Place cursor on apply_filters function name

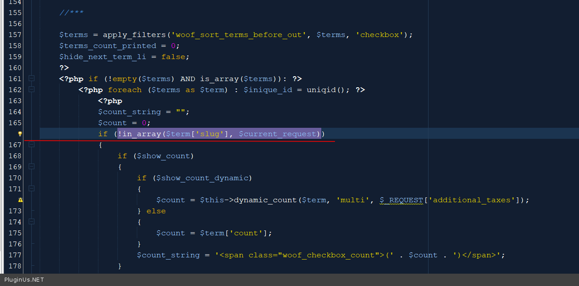(x=135, y=35)
